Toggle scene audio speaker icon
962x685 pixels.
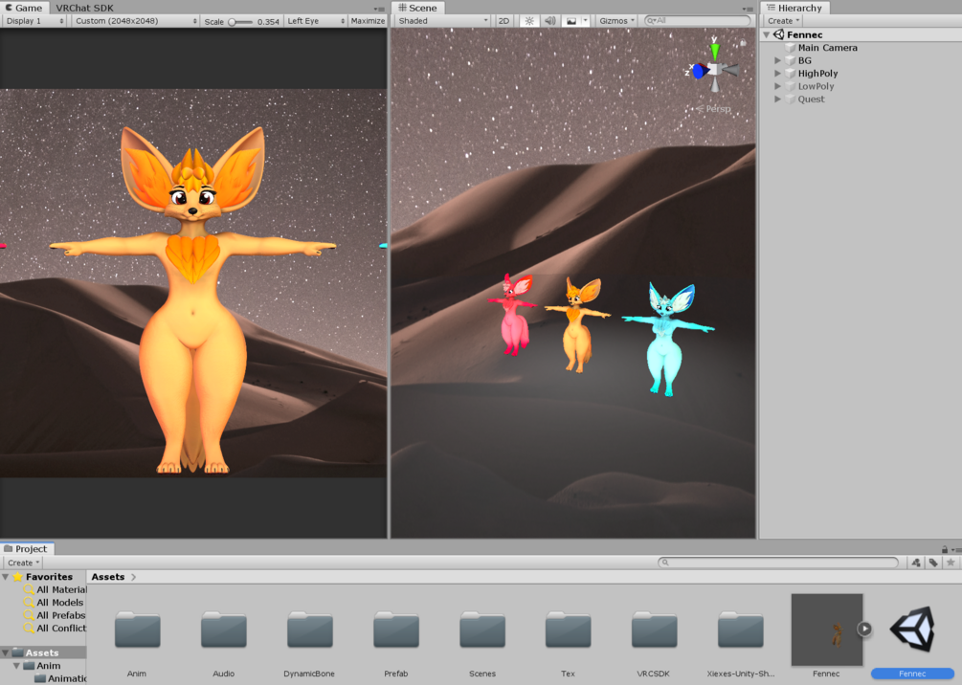[x=550, y=21]
